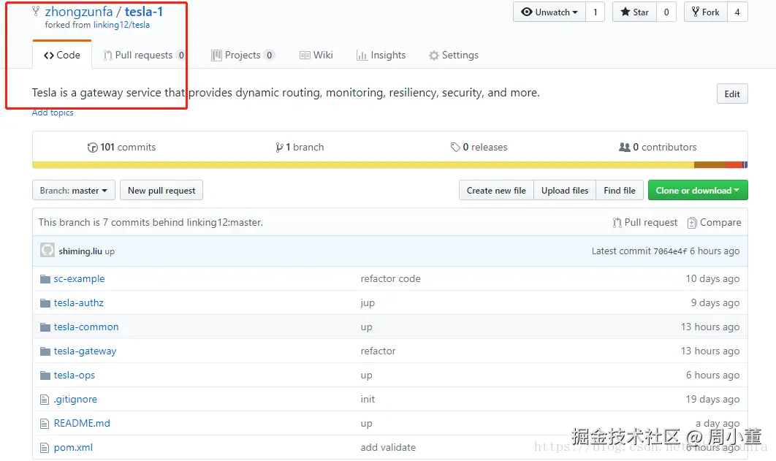776x461 pixels.
Task: Click folder icon beside tesla-authz
Action: (x=45, y=303)
